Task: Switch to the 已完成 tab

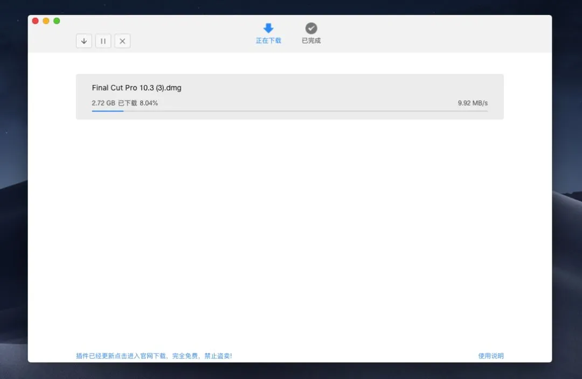Action: pos(311,33)
